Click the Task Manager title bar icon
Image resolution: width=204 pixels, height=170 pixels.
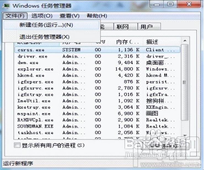point(6,6)
